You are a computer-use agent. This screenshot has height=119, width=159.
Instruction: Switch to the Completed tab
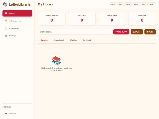[59, 40]
